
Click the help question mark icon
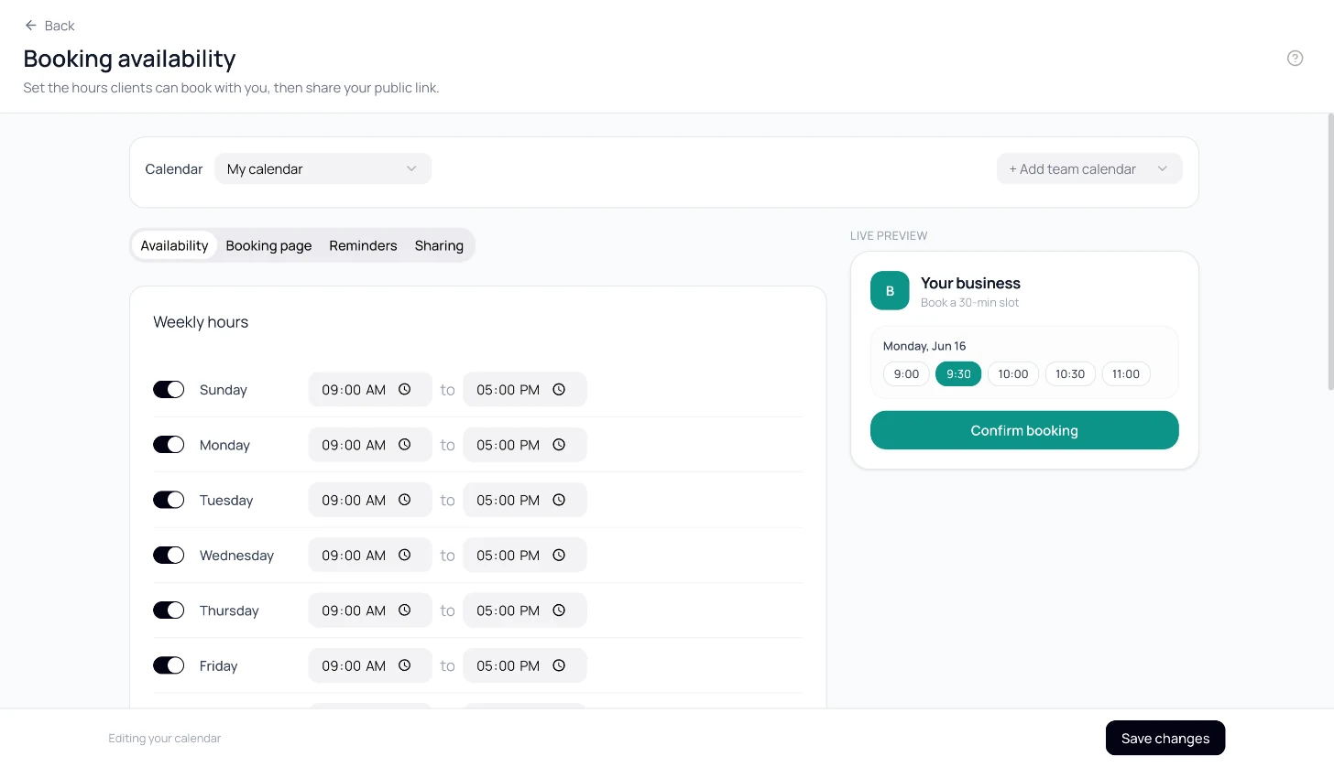pyautogui.click(x=1295, y=59)
